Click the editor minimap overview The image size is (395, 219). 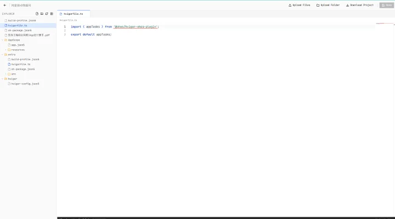(x=385, y=24)
